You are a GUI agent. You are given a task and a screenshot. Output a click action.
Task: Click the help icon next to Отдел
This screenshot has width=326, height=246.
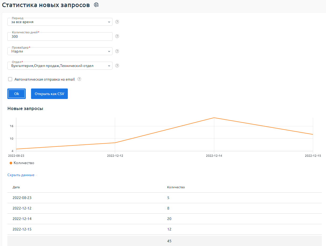point(117,66)
